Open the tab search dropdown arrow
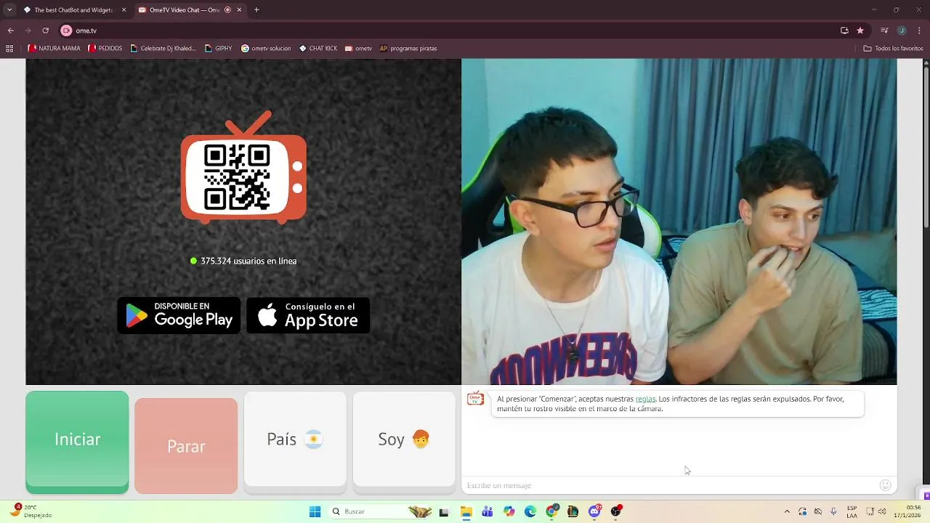930x523 pixels. coord(9,10)
